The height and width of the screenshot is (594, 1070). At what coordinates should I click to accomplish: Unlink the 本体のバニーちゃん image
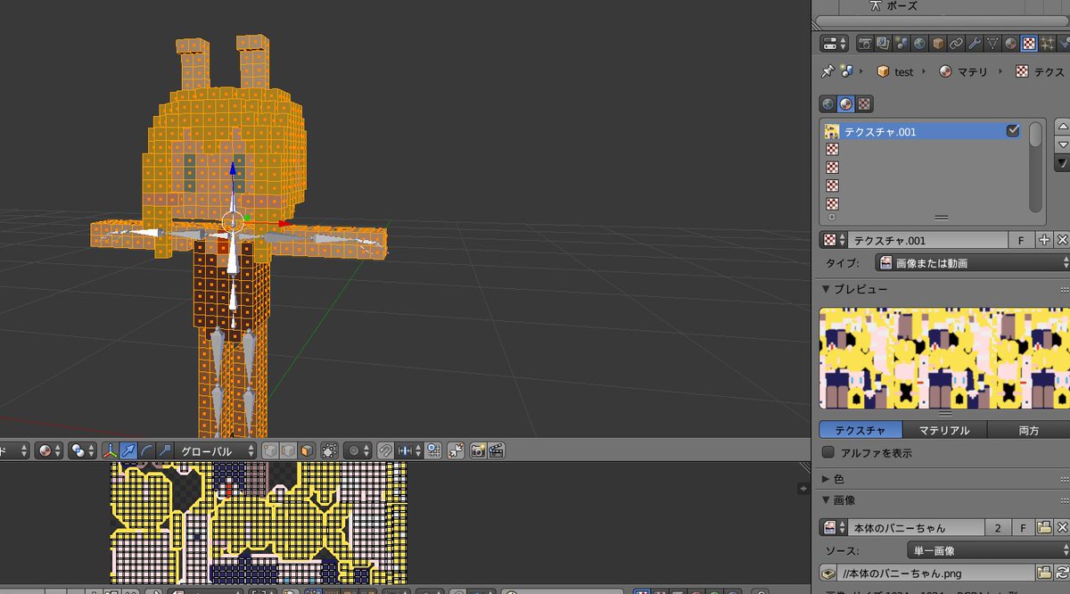click(x=1061, y=527)
